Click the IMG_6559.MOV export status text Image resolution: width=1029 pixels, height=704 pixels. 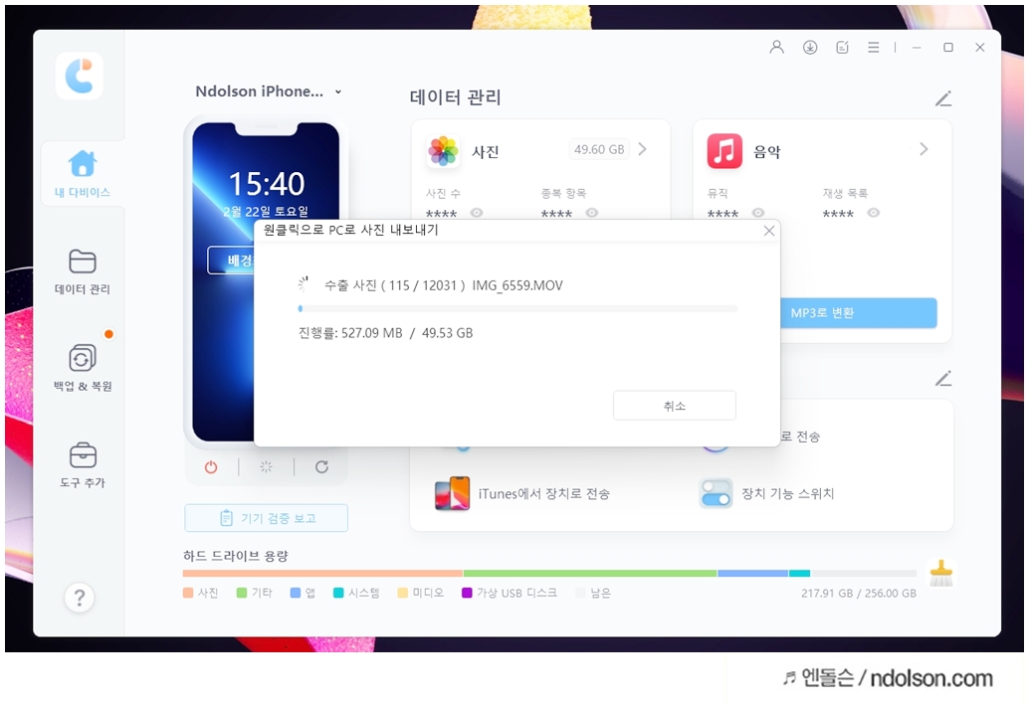(x=444, y=285)
